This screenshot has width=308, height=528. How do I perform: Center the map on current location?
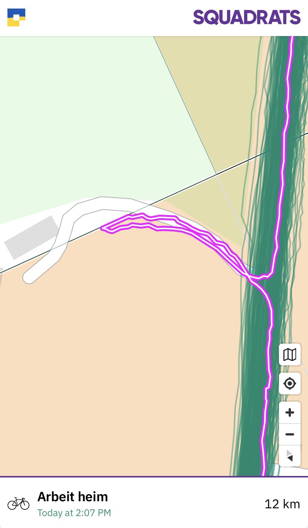click(x=290, y=383)
